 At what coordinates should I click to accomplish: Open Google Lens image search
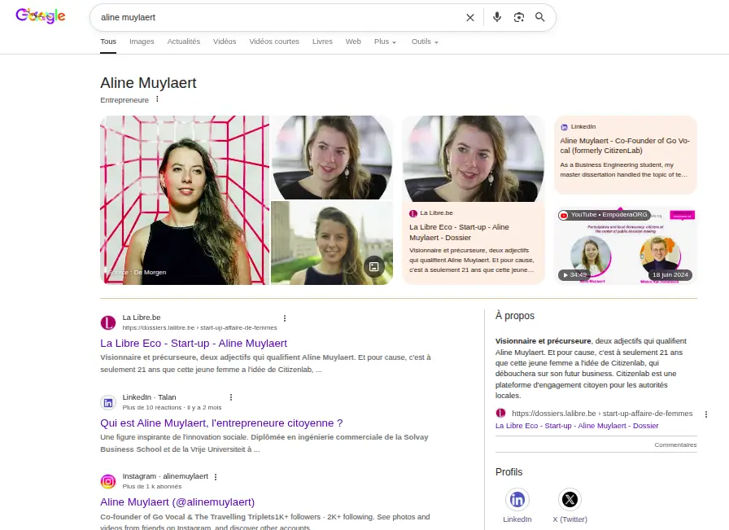click(519, 17)
